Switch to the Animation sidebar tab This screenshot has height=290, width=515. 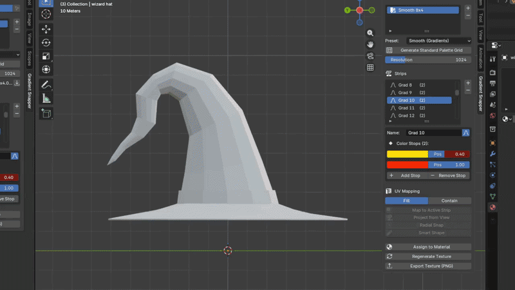coord(480,56)
